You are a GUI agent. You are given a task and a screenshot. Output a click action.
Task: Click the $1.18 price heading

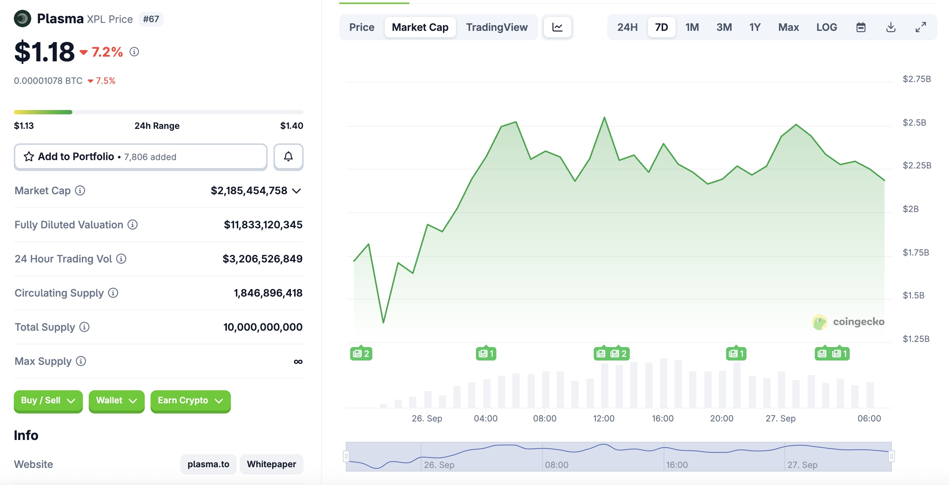click(x=44, y=52)
